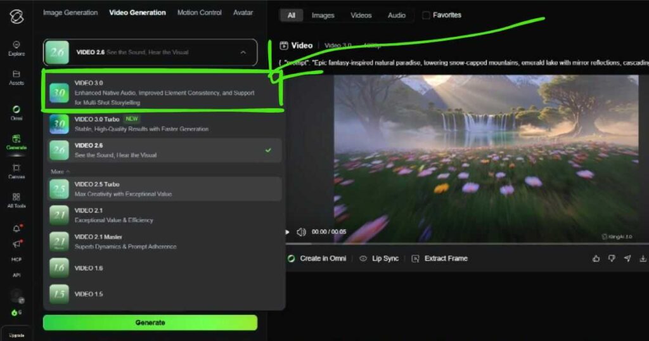This screenshot has height=341, width=649.
Task: Mute the video speaker icon
Action: [x=301, y=232]
